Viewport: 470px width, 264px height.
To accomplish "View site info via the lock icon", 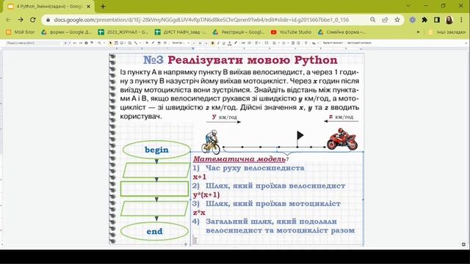I will [x=48, y=20].
